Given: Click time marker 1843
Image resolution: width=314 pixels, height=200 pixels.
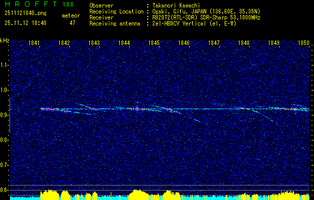Looking at the screenshot, I should point(94,43).
